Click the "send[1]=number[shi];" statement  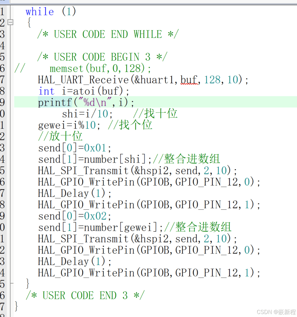pos(95,159)
